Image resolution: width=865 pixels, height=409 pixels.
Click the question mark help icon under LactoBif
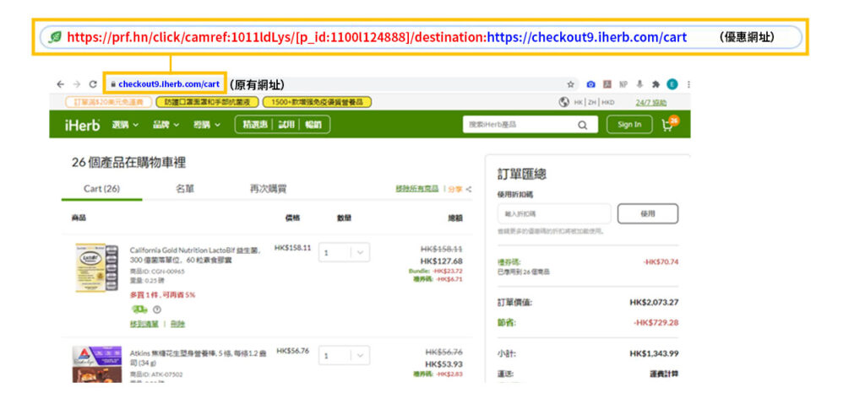(155, 309)
